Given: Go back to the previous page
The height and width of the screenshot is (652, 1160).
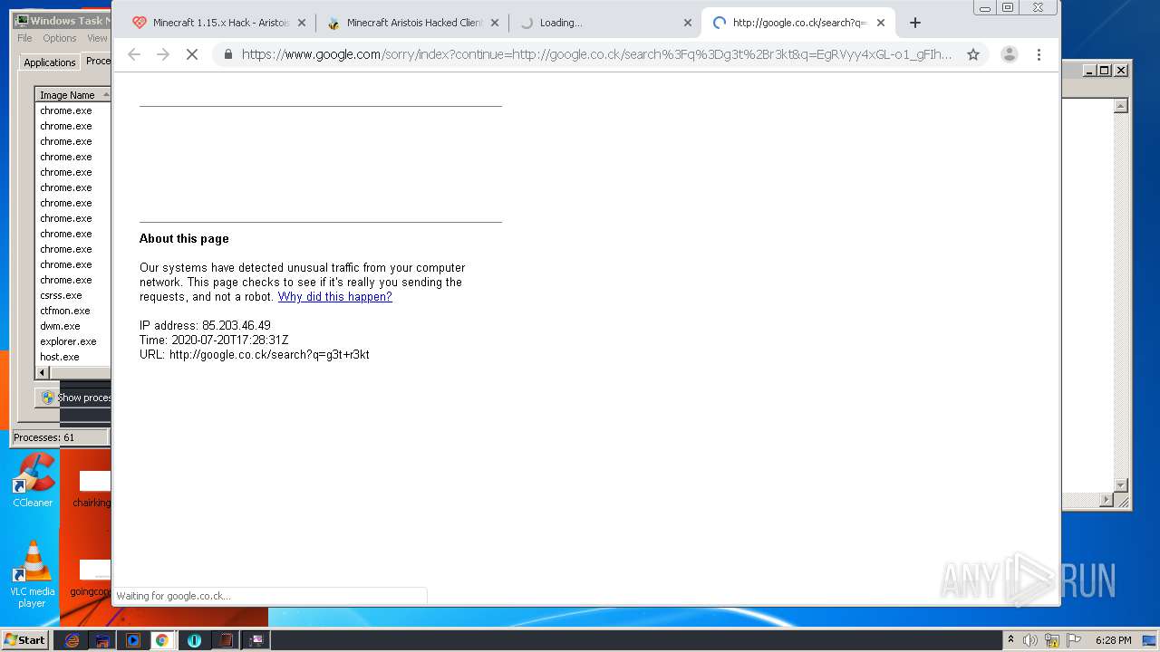Looking at the screenshot, I should (x=134, y=54).
